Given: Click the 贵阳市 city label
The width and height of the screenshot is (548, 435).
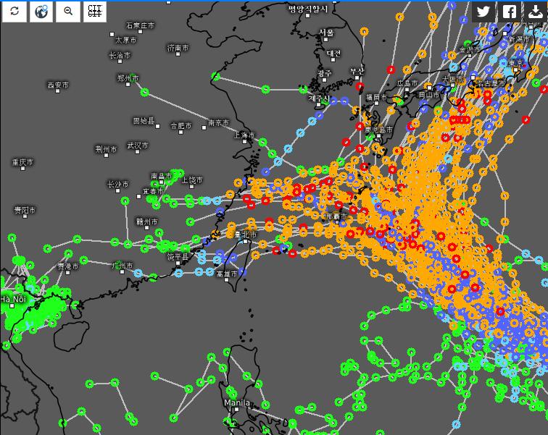Looking at the screenshot, I should pyautogui.click(x=24, y=210).
